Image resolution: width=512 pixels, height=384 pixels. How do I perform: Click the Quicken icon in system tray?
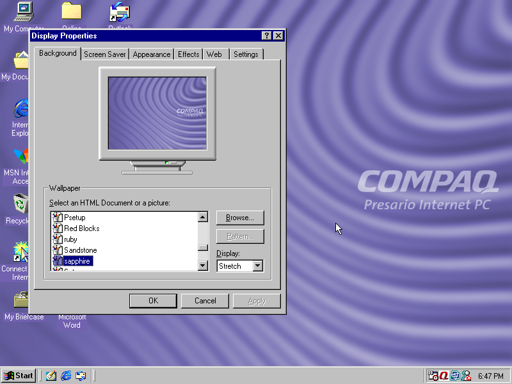click(x=444, y=376)
